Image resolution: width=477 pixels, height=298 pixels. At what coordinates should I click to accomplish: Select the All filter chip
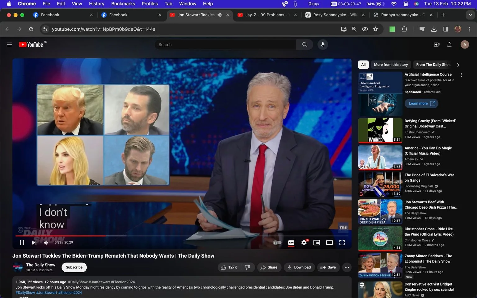(x=363, y=65)
